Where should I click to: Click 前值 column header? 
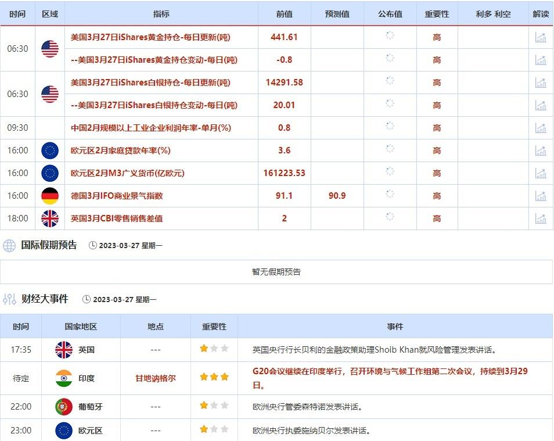point(284,14)
